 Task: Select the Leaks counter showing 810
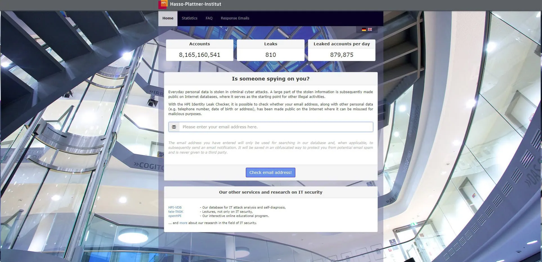click(271, 50)
